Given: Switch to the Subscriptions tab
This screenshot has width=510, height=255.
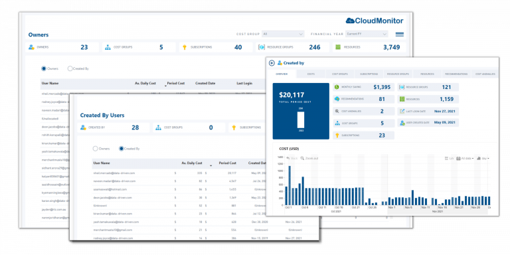Looking at the screenshot, I should (369, 74).
